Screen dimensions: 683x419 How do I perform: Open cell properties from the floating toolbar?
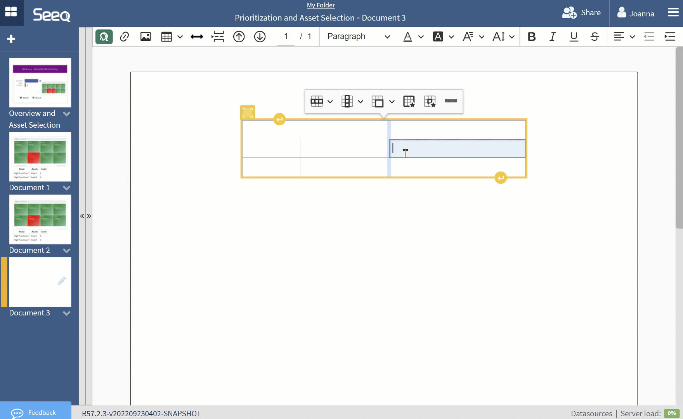coord(430,101)
